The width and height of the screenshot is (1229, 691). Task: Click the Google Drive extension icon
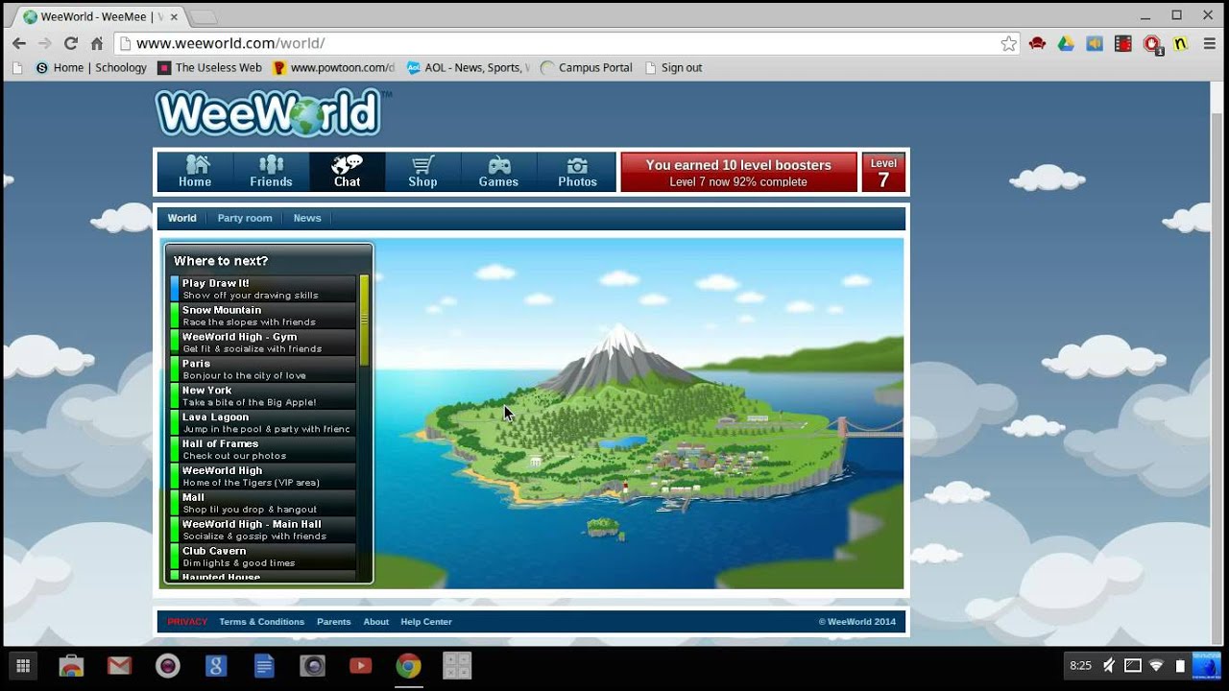pyautogui.click(x=1066, y=43)
